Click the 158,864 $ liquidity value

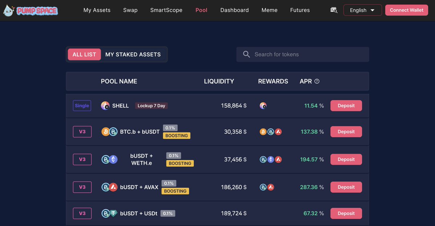pyautogui.click(x=234, y=106)
